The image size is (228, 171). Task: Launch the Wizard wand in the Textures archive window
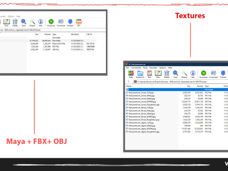[x=184, y=74]
